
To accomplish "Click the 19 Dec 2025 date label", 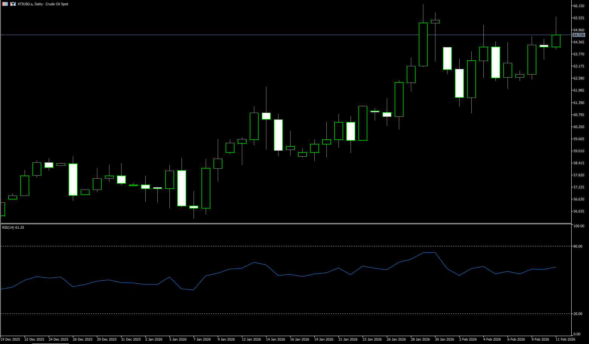I will (10, 339).
